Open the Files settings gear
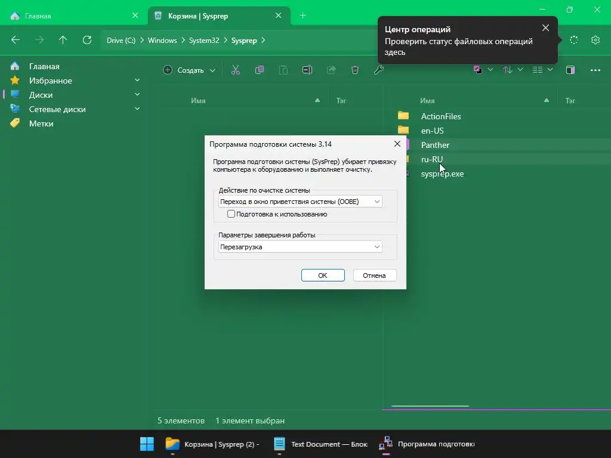This screenshot has height=458, width=611. point(595,40)
